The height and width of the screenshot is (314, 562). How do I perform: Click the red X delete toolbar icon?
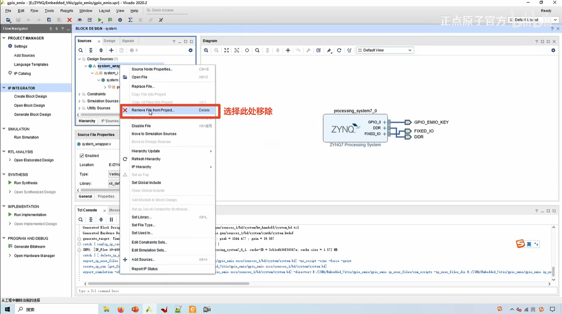click(69, 20)
